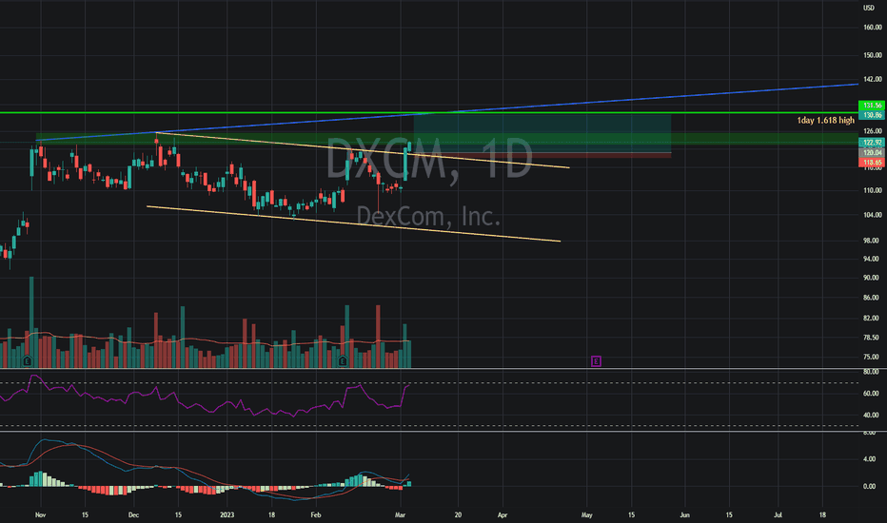
Task: Click the teal 122.92 current price tag
Action: tap(873, 143)
